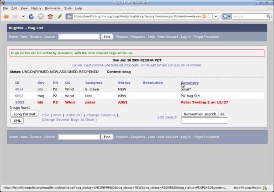Click the Google search magnifier icon
Image resolution: width=274 pixels, height=192 pixels.
click(x=268, y=16)
